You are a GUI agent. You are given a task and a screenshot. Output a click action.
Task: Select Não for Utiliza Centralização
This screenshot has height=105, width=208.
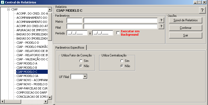click(122, 66)
